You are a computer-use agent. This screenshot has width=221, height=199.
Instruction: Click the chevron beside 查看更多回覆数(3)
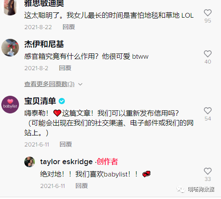click(x=80, y=84)
